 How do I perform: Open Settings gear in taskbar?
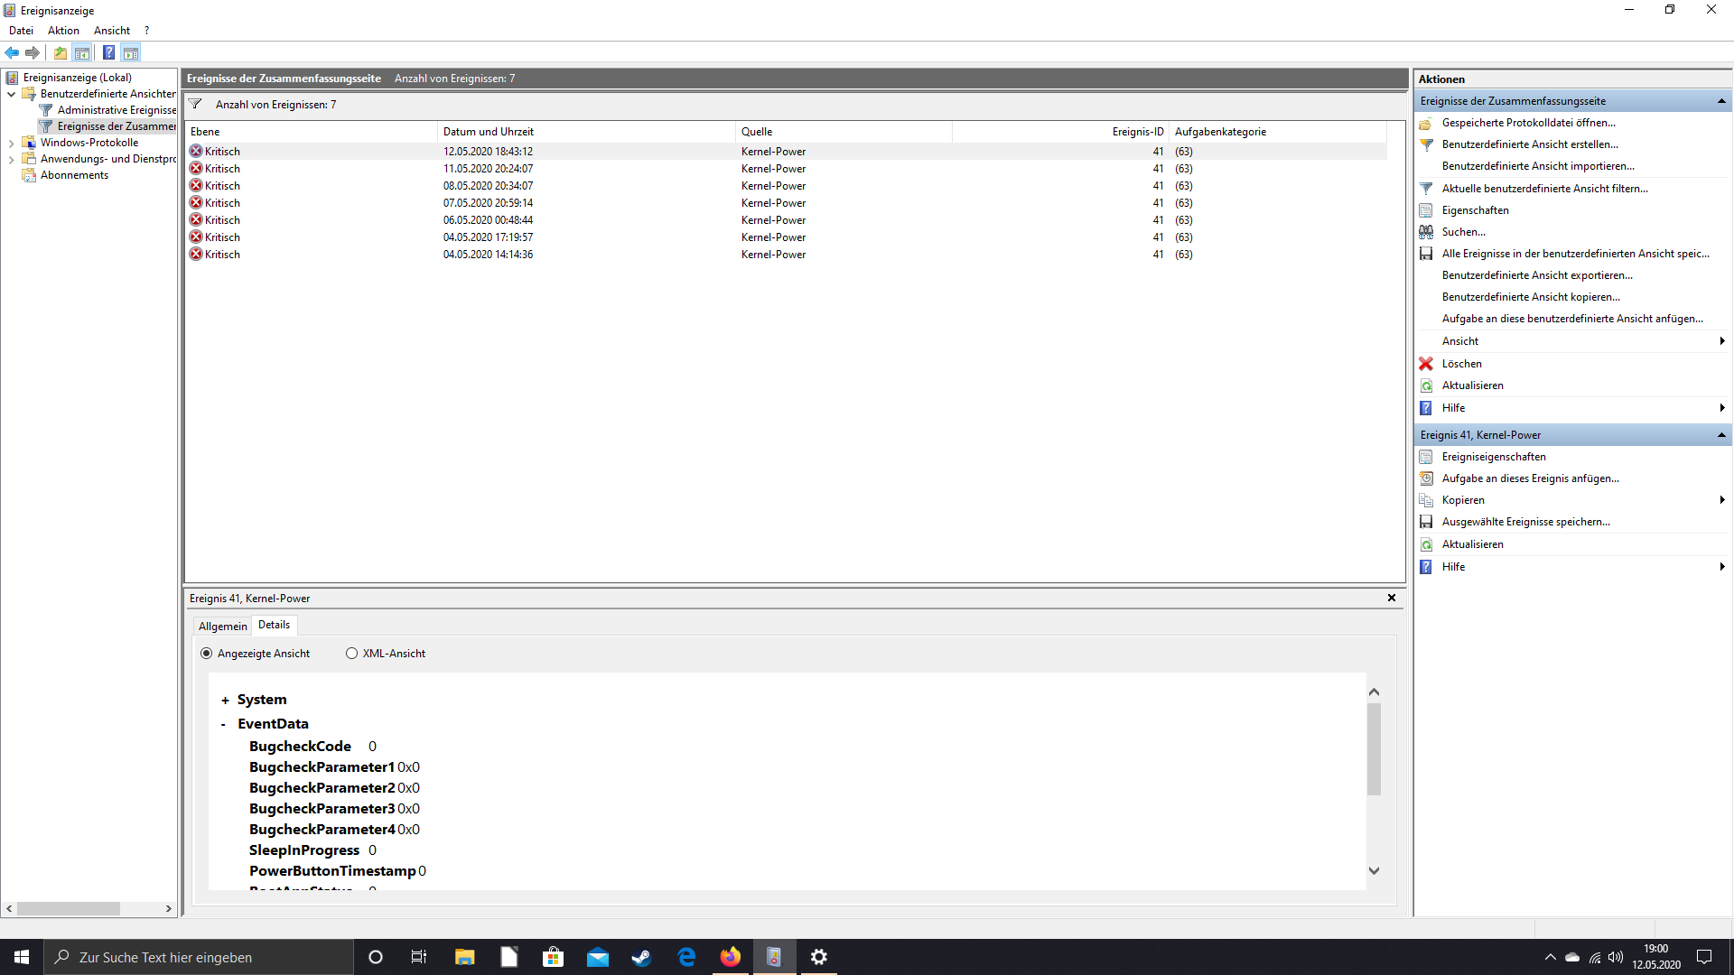point(818,957)
